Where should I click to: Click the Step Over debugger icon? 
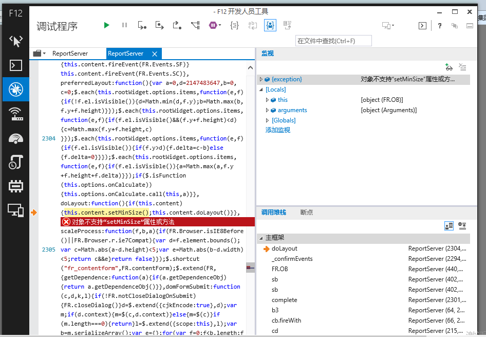160,25
